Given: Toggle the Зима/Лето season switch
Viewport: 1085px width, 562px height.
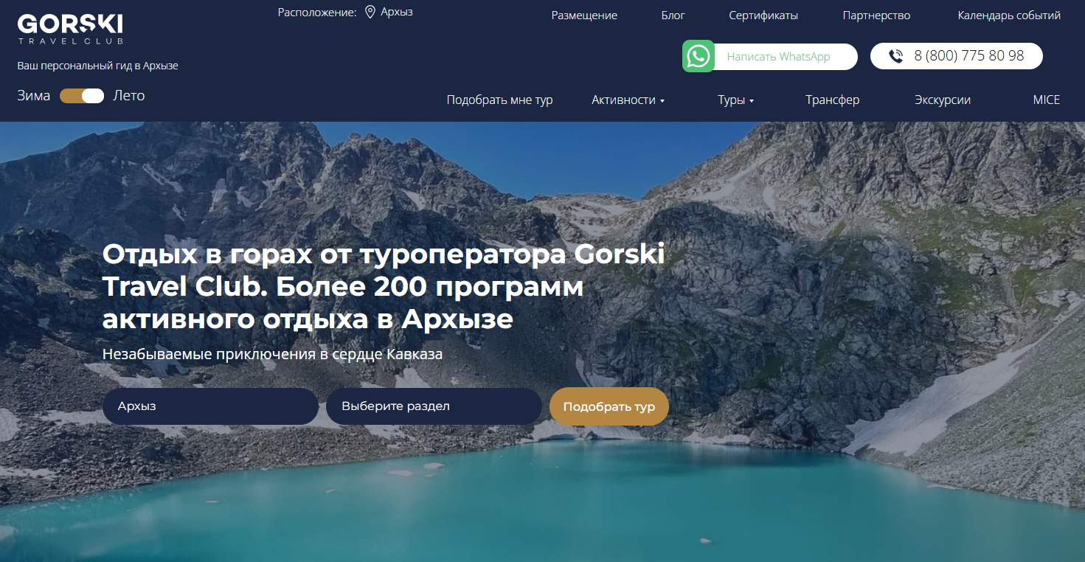Looking at the screenshot, I should pos(82,96).
